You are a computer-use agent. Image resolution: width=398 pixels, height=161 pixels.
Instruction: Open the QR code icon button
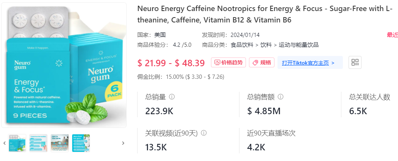(x=355, y=62)
